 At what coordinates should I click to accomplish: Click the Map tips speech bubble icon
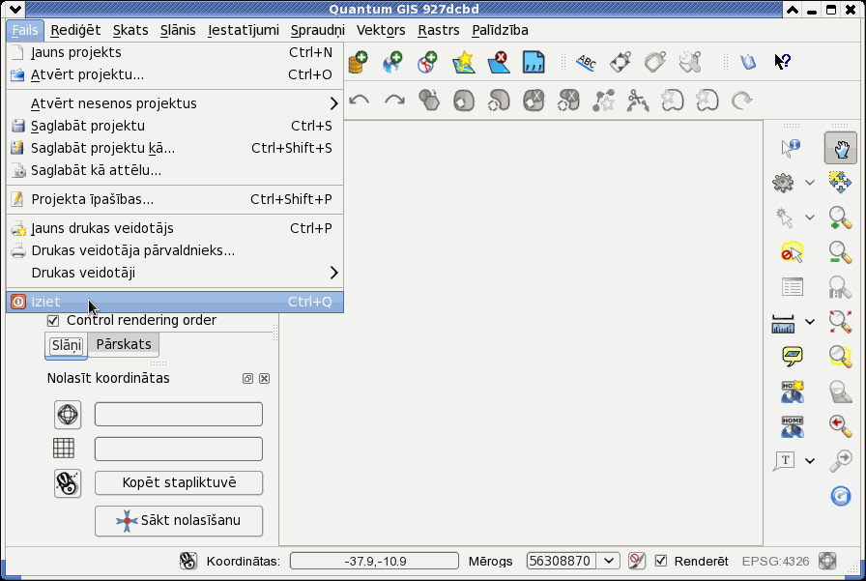pos(792,356)
